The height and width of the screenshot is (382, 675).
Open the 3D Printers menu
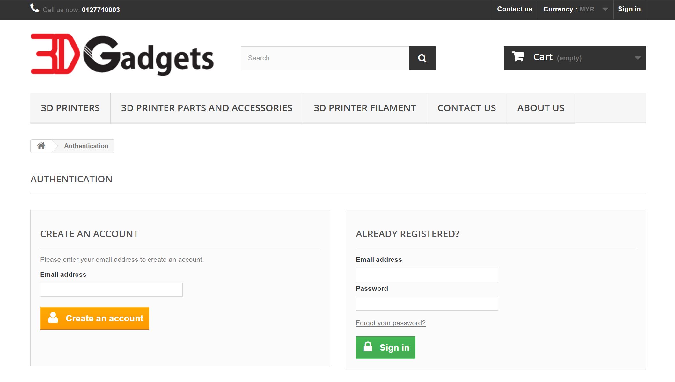click(x=70, y=108)
